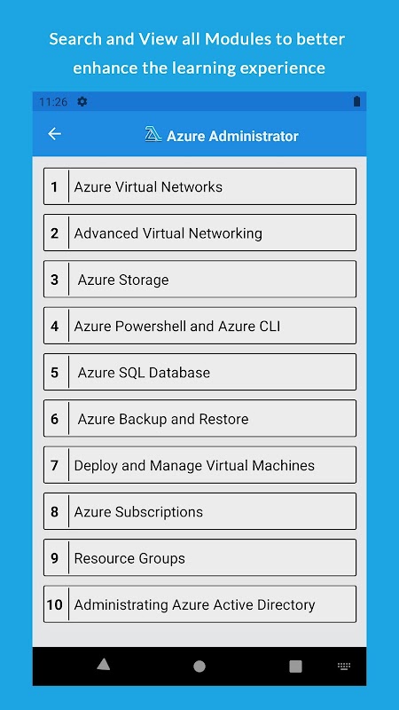The image size is (399, 710).
Task: Open the Azure SQL Database module
Action: [x=200, y=372]
